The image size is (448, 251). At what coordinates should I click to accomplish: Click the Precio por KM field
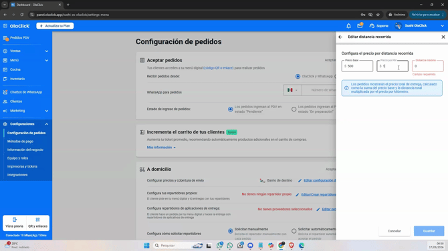(x=393, y=66)
